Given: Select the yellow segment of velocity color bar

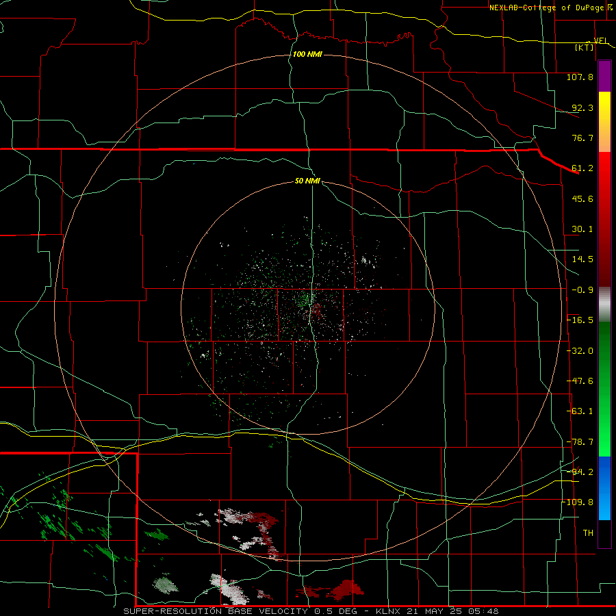Looking at the screenshot, I should (604, 122).
